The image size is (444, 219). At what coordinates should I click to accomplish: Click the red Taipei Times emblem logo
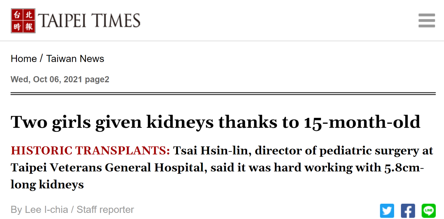coord(23,21)
